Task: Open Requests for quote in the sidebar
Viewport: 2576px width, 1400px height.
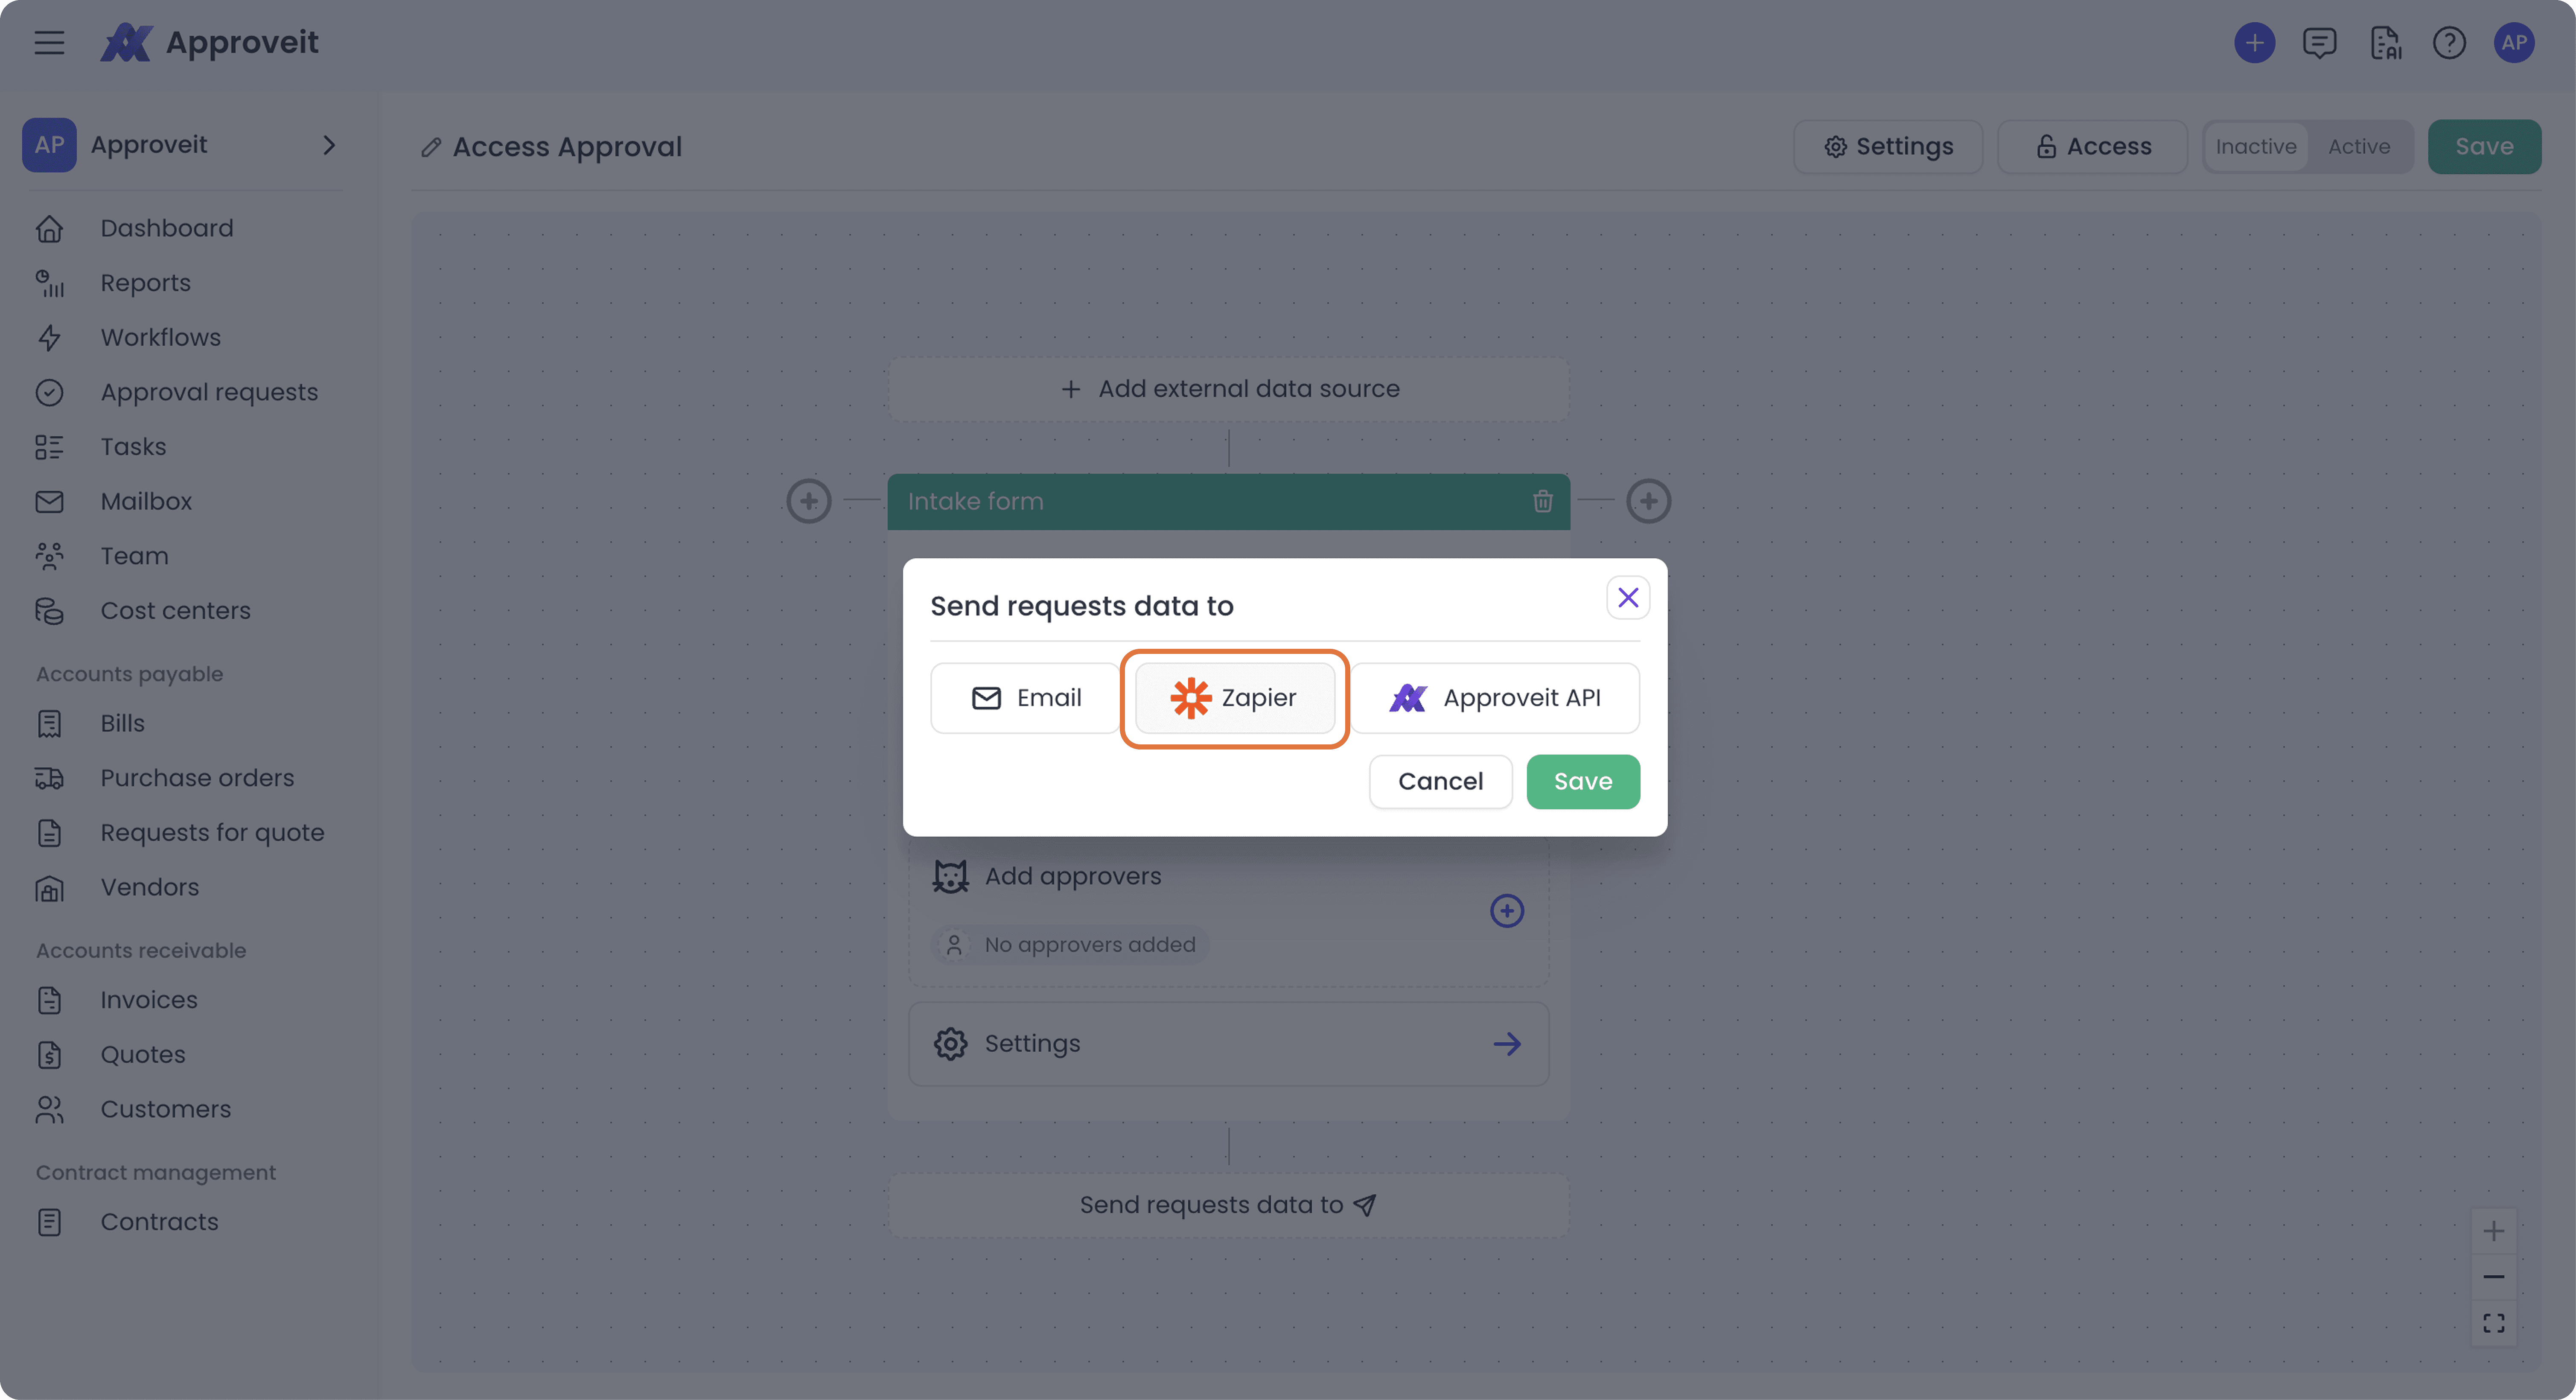Action: 212,833
